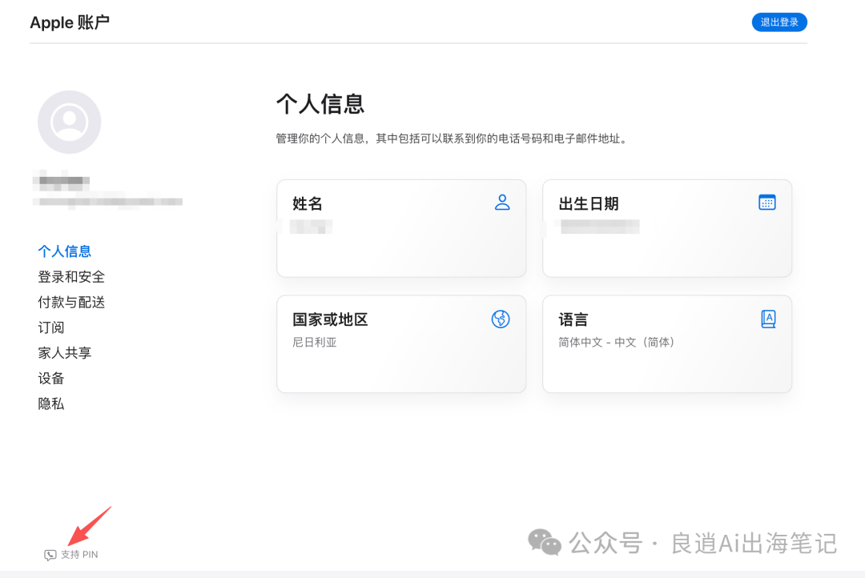This screenshot has height=578, width=865.
Task: Click the calendar icon on the 出生日期 card
Action: tap(766, 203)
